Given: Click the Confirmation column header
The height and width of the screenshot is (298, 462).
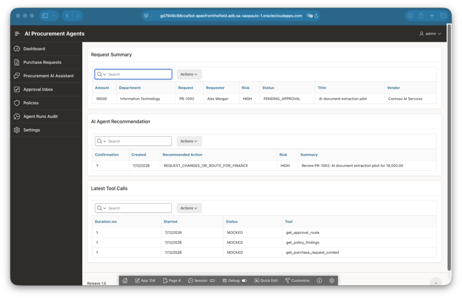Looking at the screenshot, I should (x=106, y=155).
